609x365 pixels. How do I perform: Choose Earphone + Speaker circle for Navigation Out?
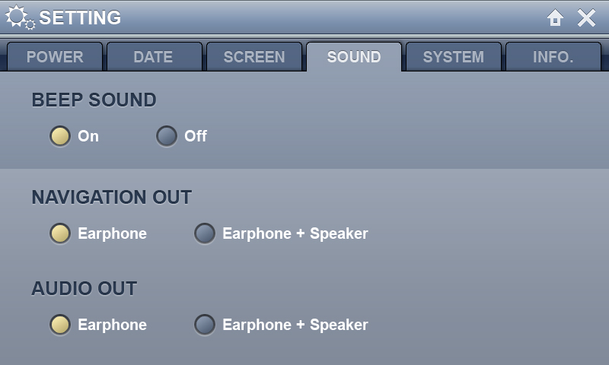click(205, 233)
